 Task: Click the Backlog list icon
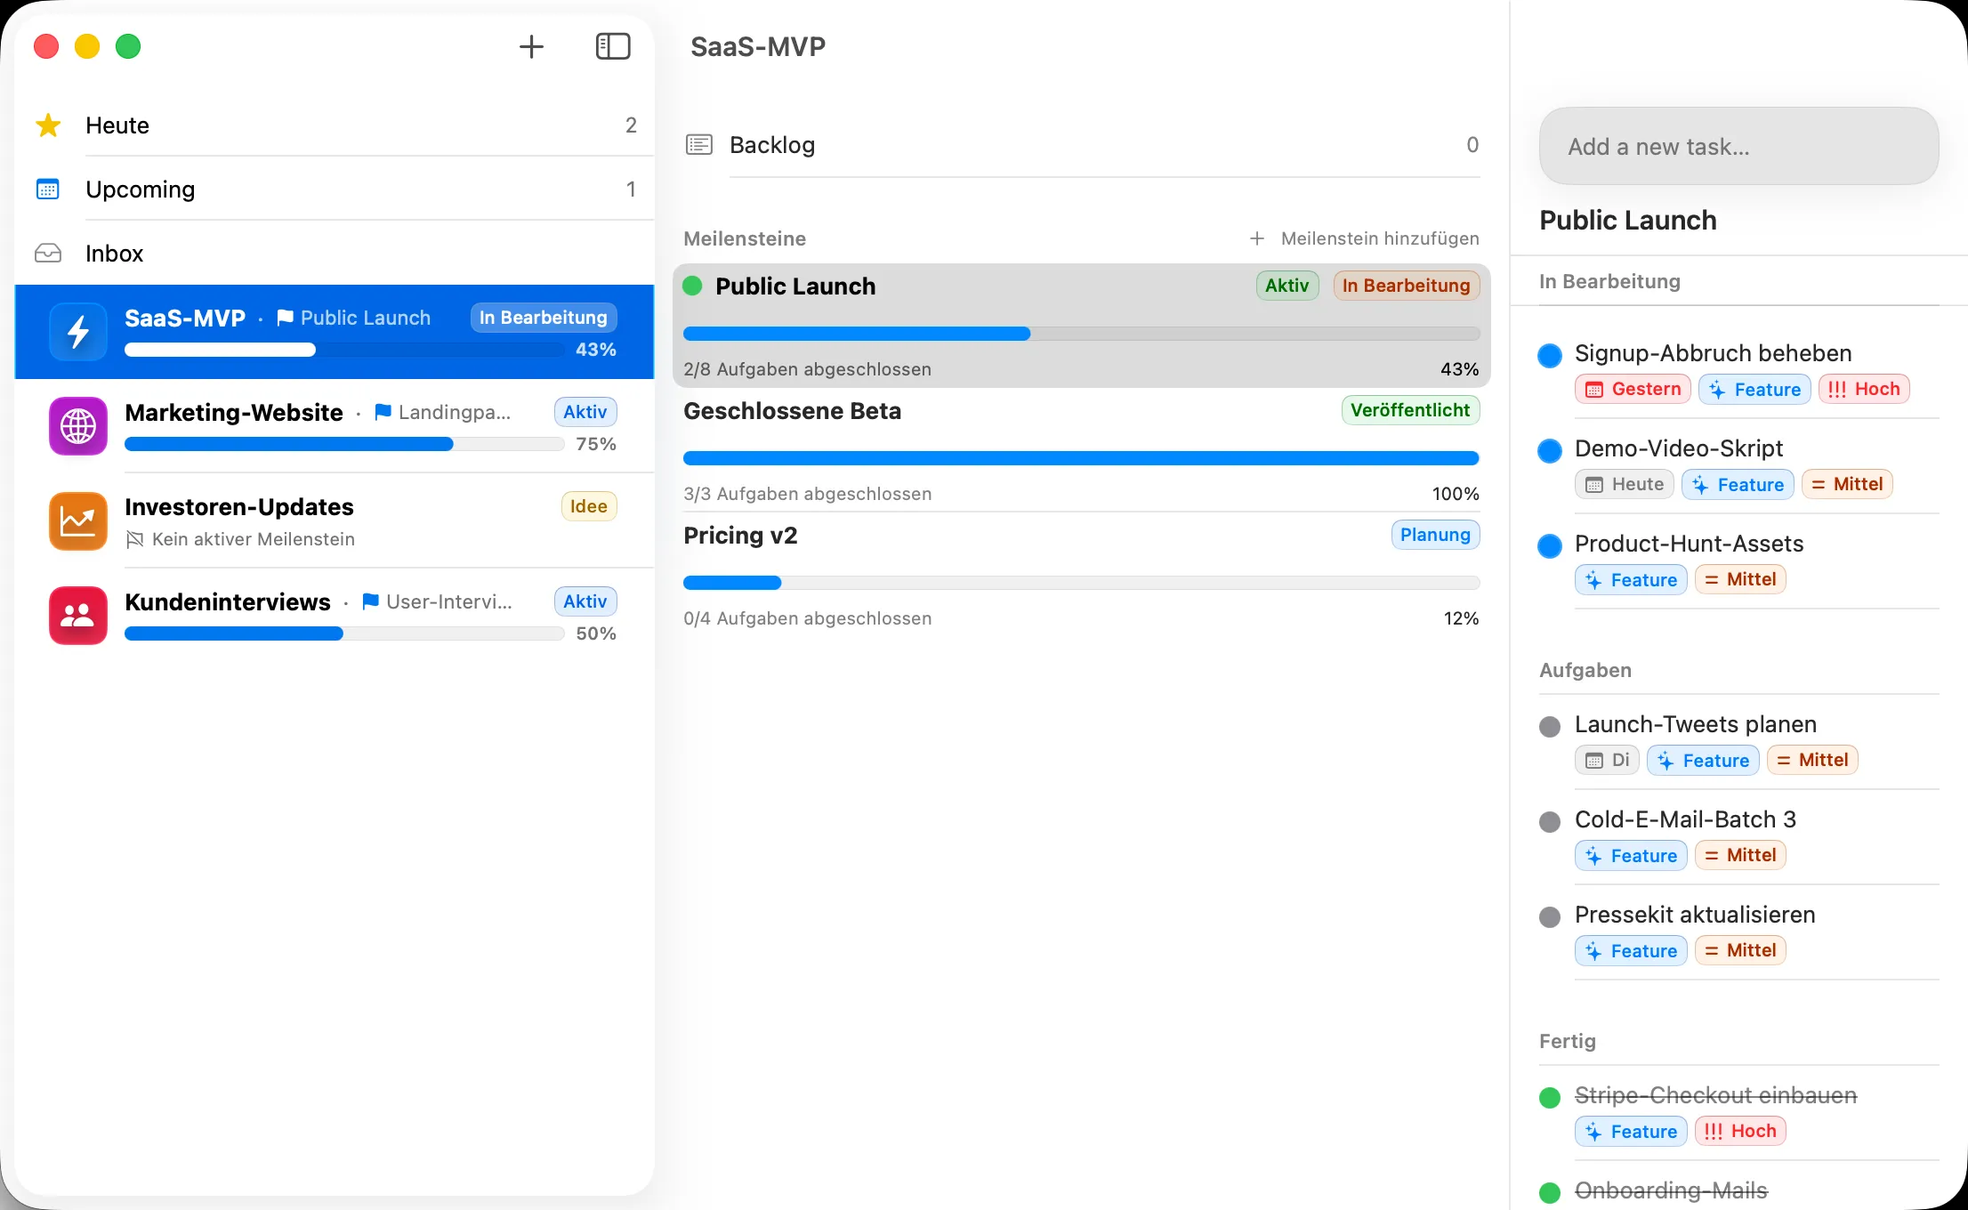point(699,145)
